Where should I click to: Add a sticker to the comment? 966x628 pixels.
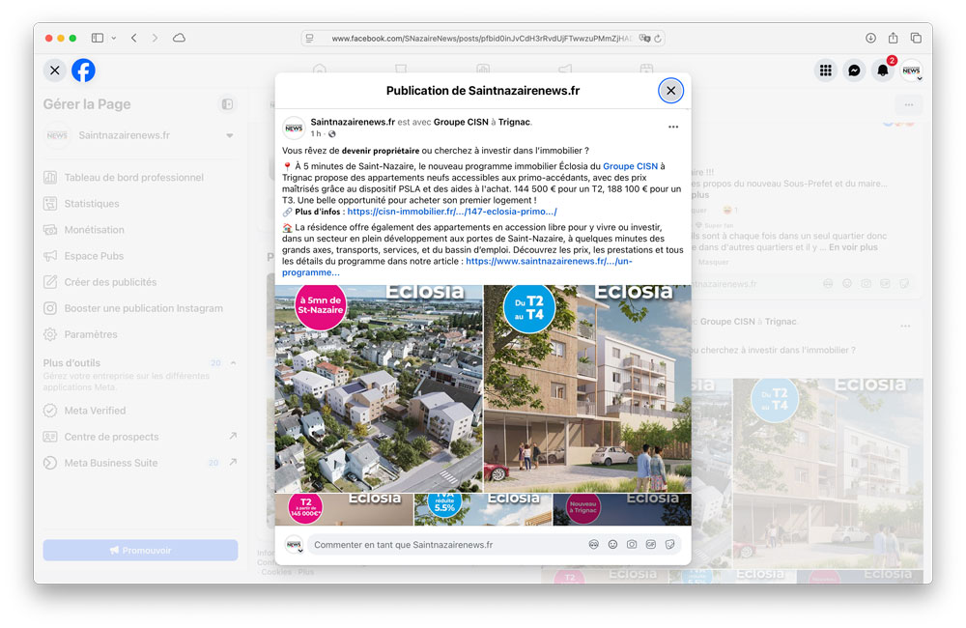pos(669,545)
